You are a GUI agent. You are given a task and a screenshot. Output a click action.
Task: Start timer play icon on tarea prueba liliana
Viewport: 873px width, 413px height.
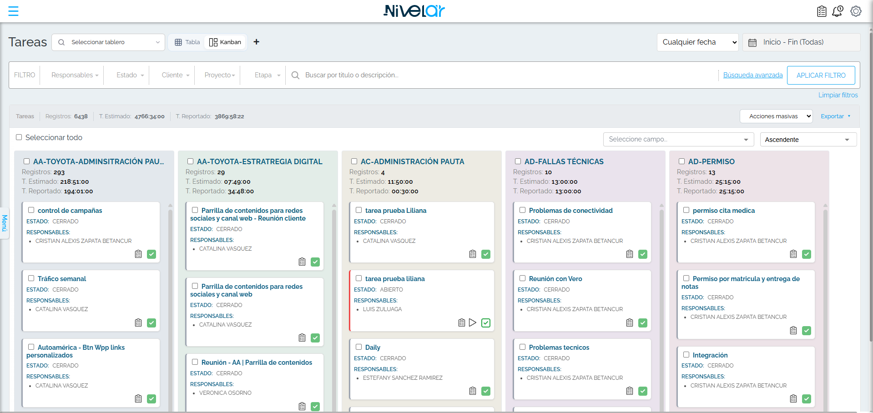click(x=473, y=322)
